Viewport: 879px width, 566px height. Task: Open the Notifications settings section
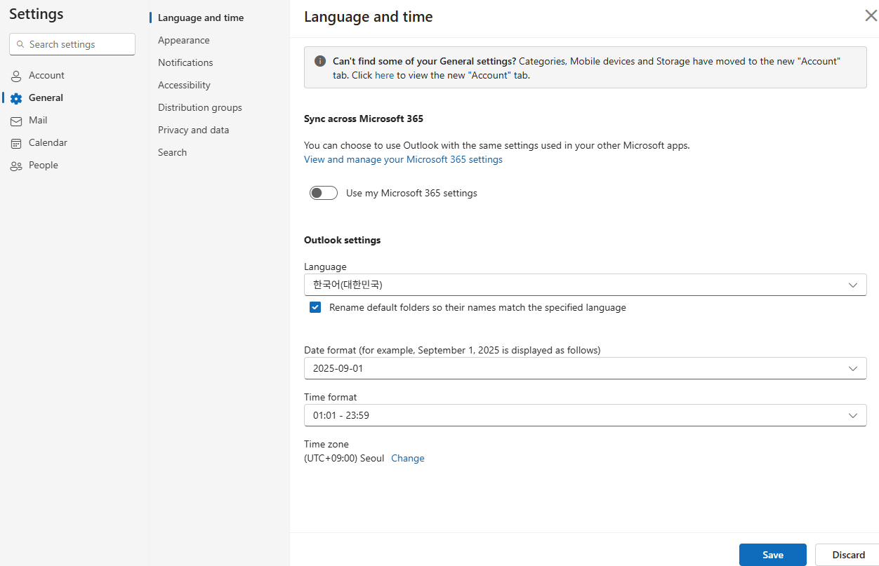[185, 62]
